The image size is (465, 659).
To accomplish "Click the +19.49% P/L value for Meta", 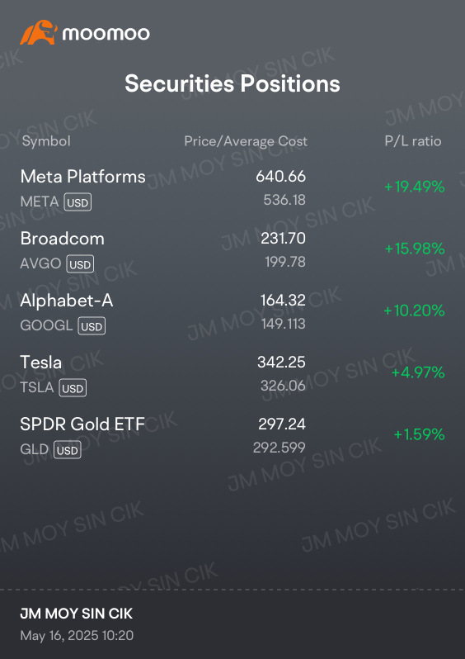I will [415, 187].
